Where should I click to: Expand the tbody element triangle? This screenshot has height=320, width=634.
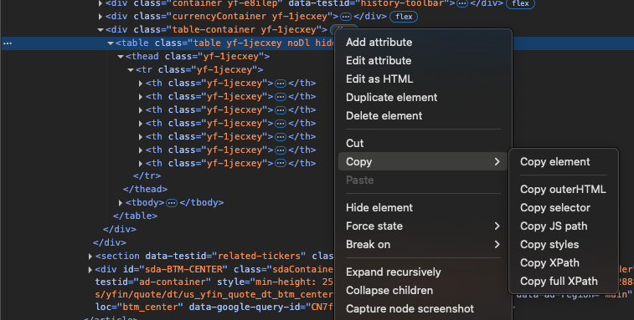(121, 202)
